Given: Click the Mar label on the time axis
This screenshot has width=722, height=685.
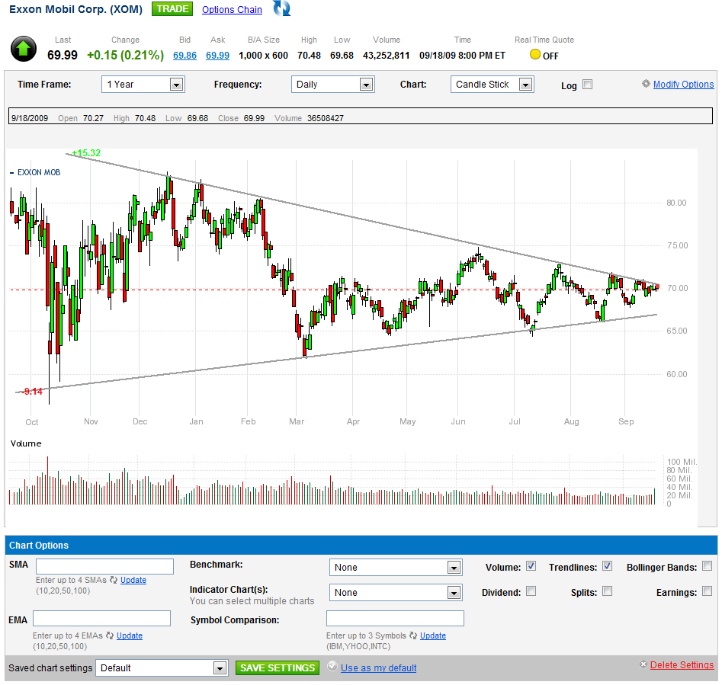Looking at the screenshot, I should [x=297, y=421].
